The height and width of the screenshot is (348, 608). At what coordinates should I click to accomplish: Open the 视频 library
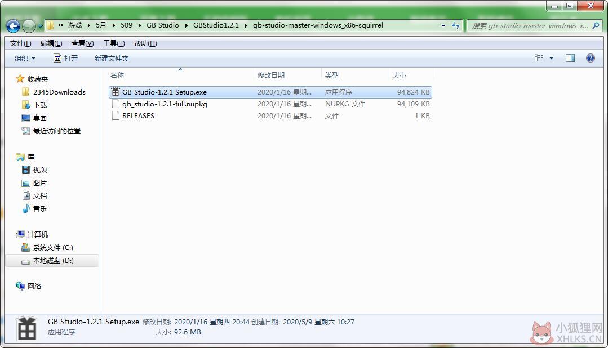[34, 169]
